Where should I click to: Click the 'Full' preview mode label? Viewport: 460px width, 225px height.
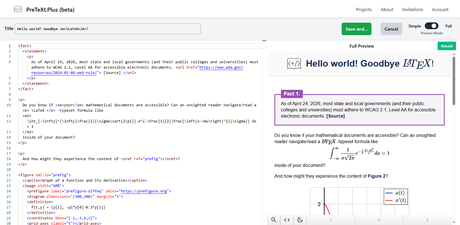click(448, 26)
